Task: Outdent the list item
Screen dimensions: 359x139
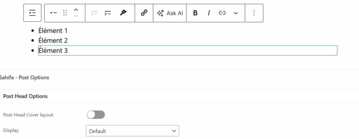Action: click(94, 13)
